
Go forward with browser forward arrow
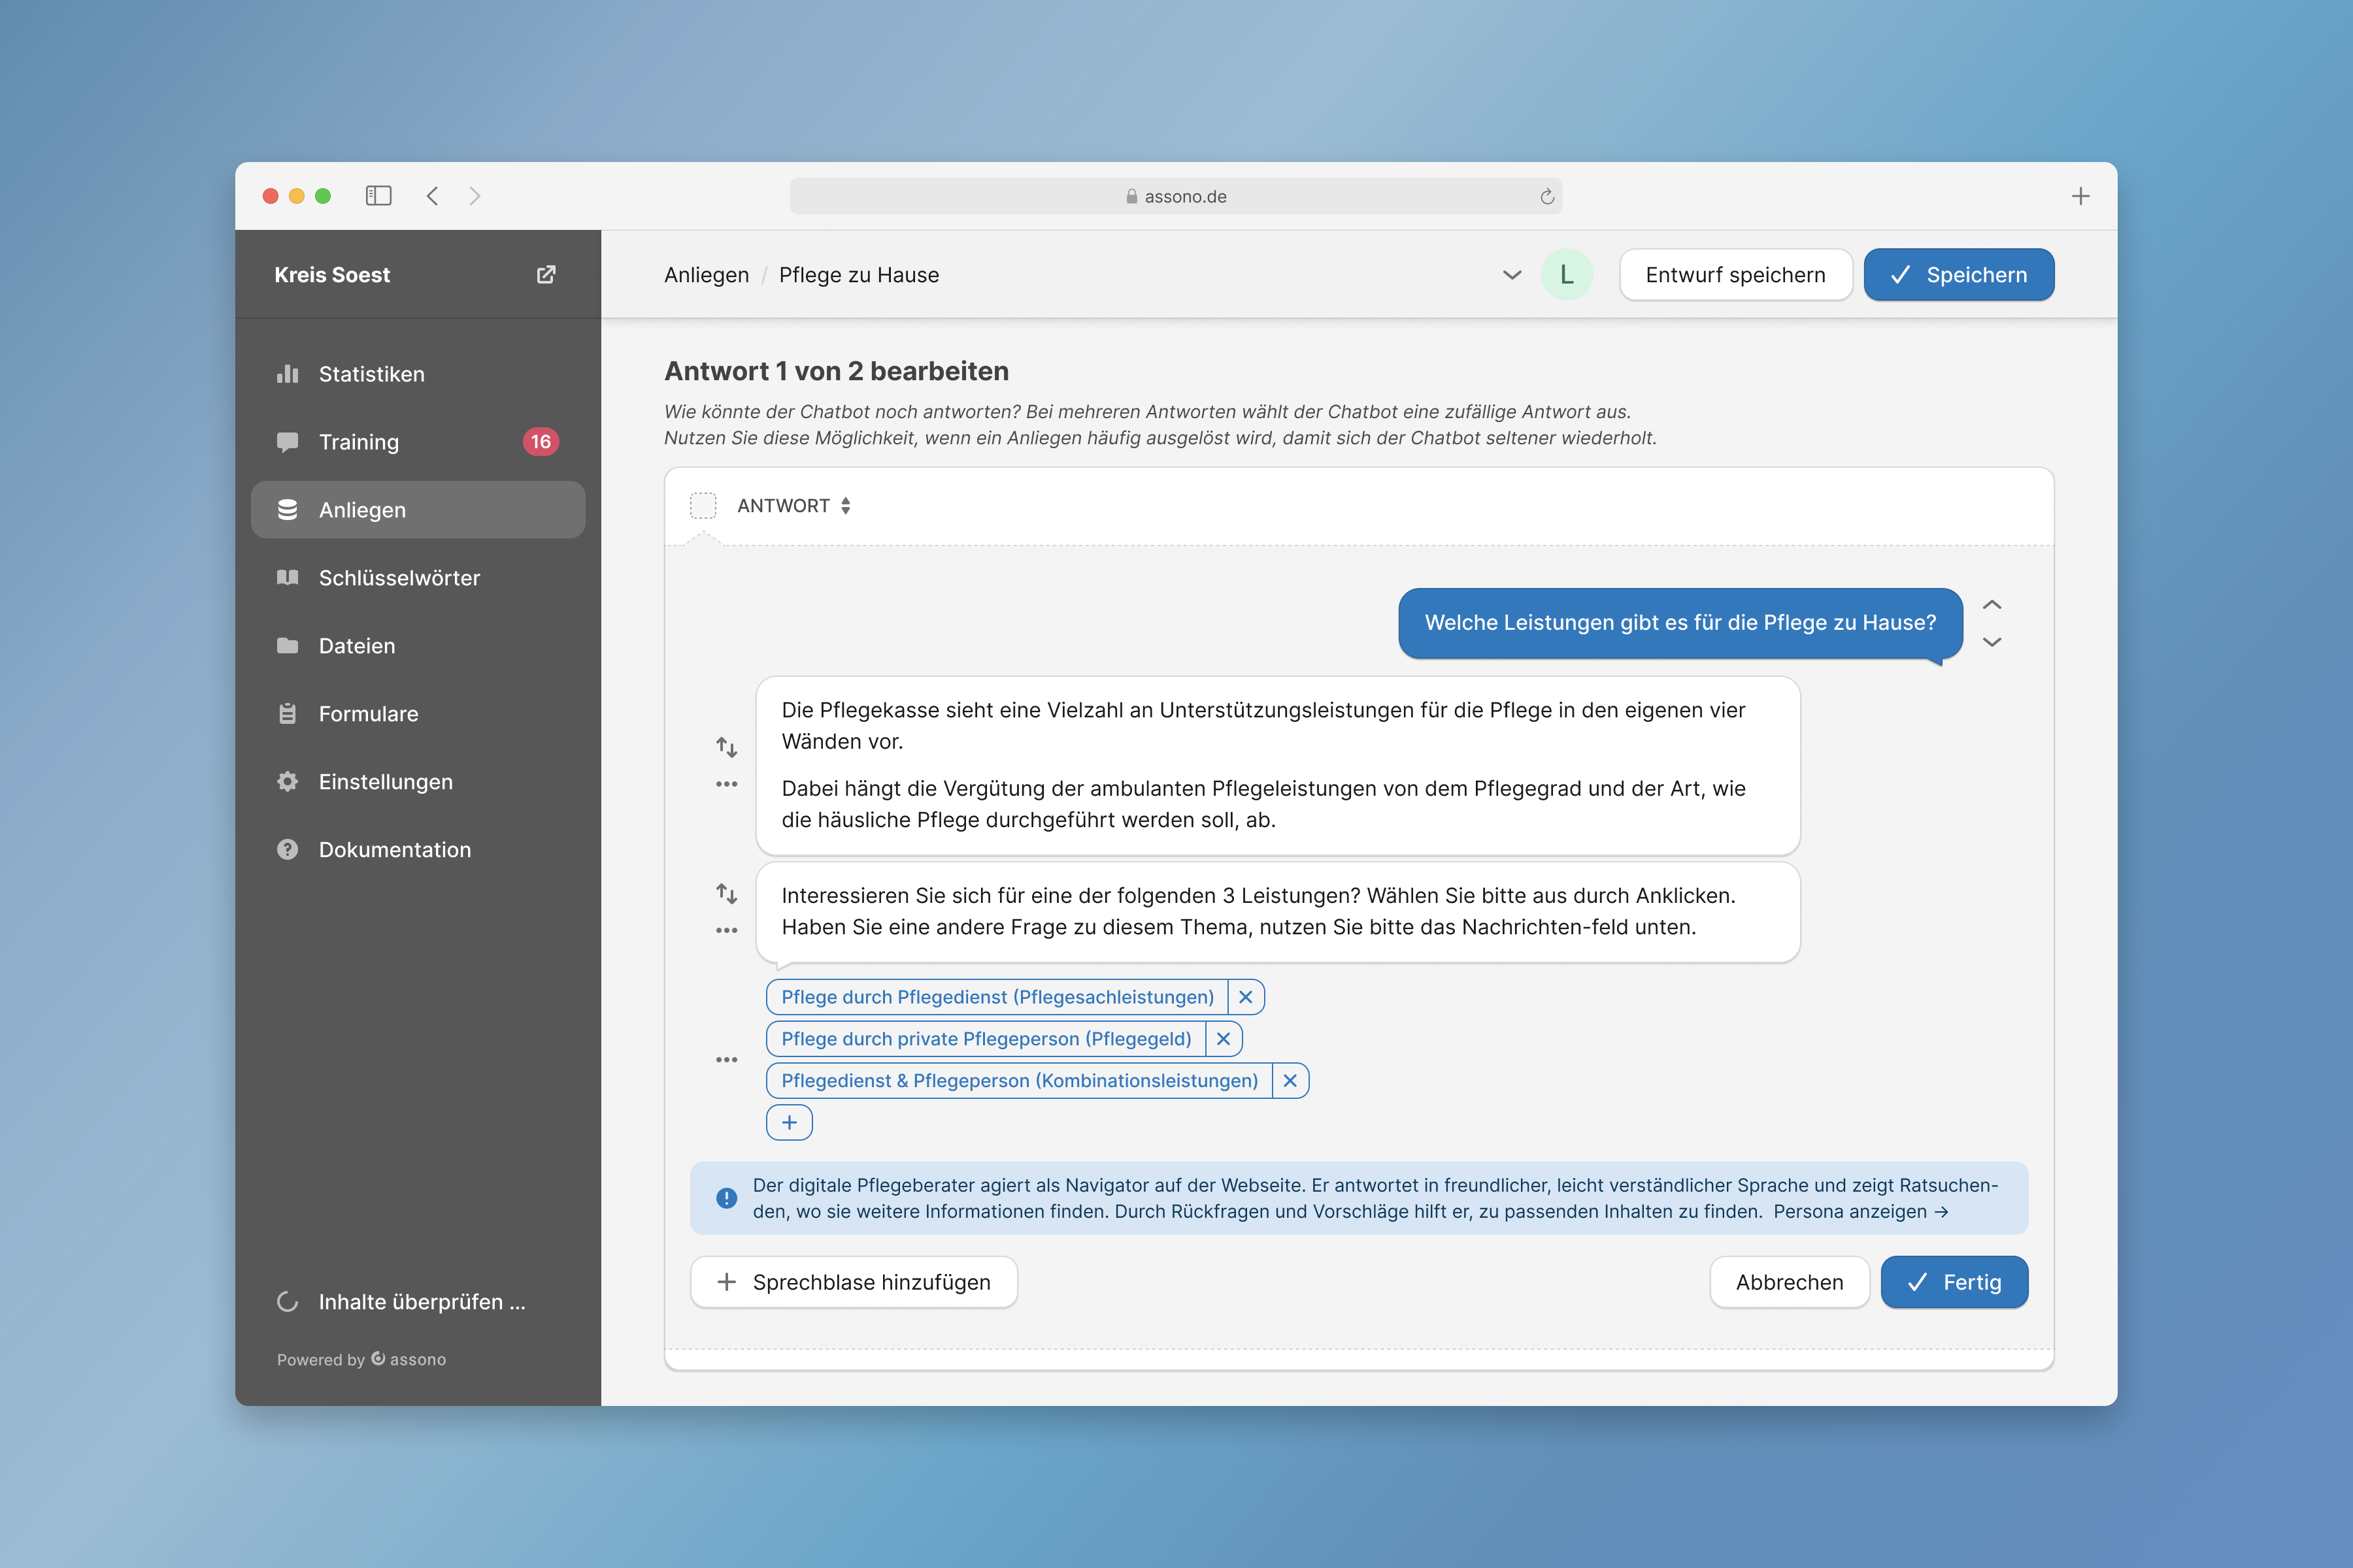pyautogui.click(x=475, y=196)
